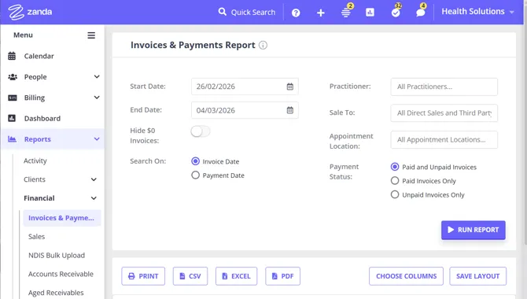The width and height of the screenshot is (527, 299).
Task: Click the dashboard chart icon in top bar
Action: pyautogui.click(x=370, y=13)
